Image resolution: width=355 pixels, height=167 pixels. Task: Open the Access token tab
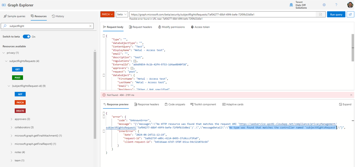click(200, 27)
